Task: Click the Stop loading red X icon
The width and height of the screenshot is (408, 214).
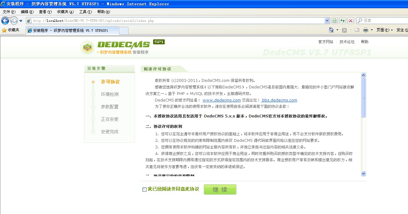Action: pos(351,21)
